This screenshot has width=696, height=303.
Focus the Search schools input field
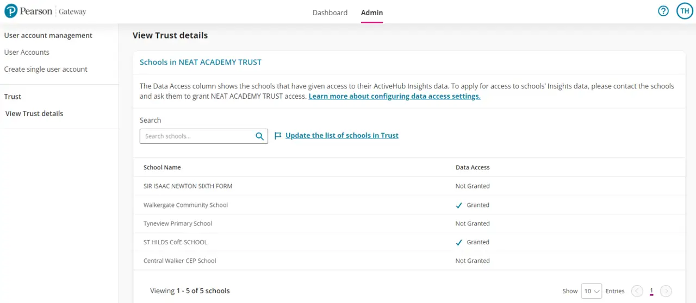(197, 136)
